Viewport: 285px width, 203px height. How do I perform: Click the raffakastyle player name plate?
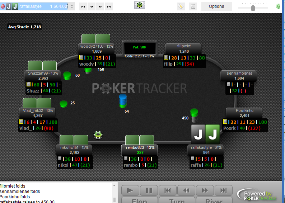click(206, 150)
